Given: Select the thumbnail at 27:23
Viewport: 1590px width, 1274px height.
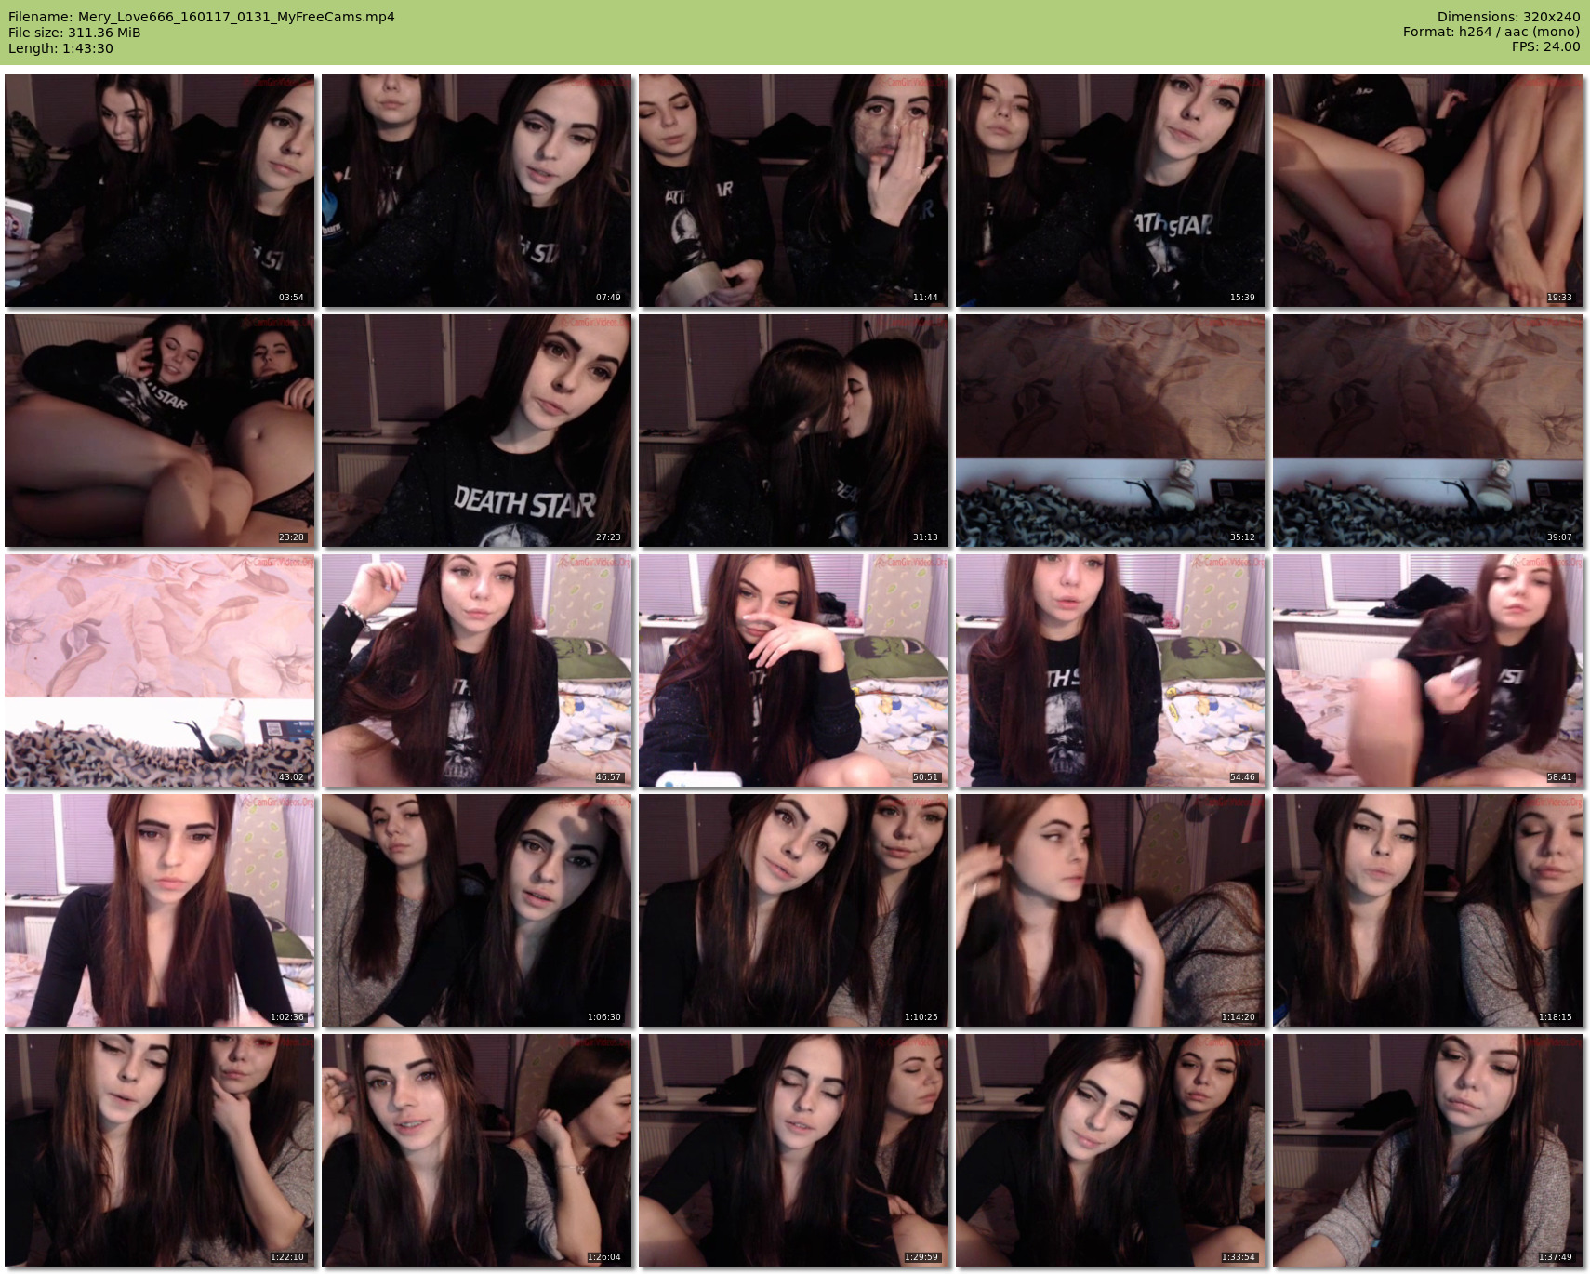Looking at the screenshot, I should coord(477,431).
